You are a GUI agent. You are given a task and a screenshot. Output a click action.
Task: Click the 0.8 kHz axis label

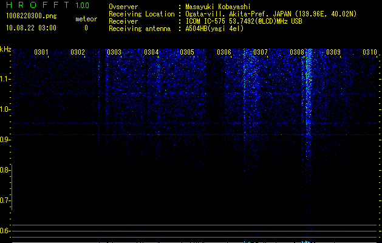point(5,170)
